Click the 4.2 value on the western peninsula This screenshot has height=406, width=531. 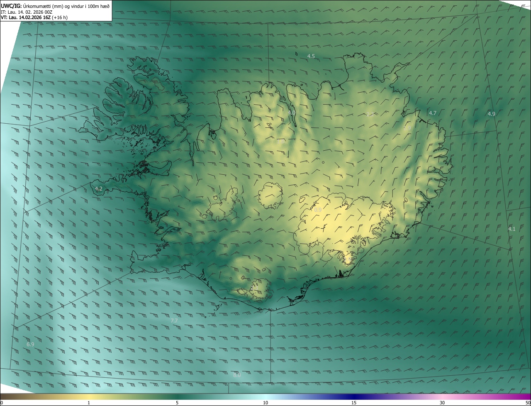click(x=99, y=189)
